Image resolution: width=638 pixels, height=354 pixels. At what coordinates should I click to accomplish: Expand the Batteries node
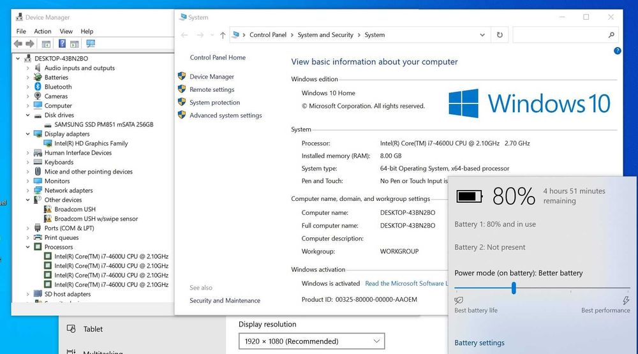click(x=27, y=77)
